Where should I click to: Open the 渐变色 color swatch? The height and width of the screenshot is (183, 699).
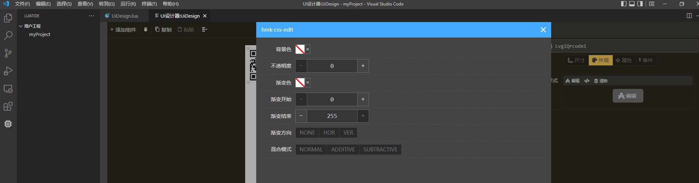click(x=300, y=83)
